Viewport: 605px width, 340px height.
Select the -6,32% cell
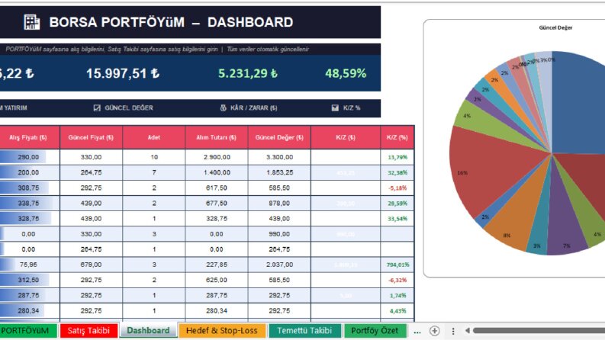click(397, 280)
